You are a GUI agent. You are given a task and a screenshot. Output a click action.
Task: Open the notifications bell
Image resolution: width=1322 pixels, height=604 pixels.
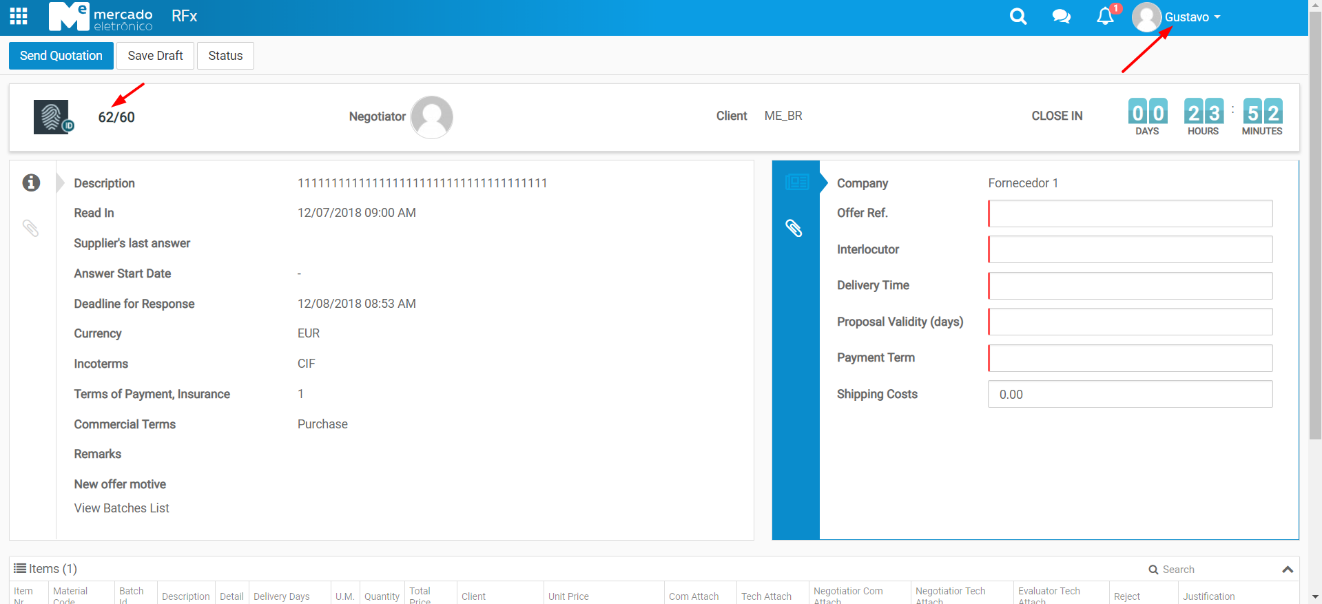[x=1104, y=17]
